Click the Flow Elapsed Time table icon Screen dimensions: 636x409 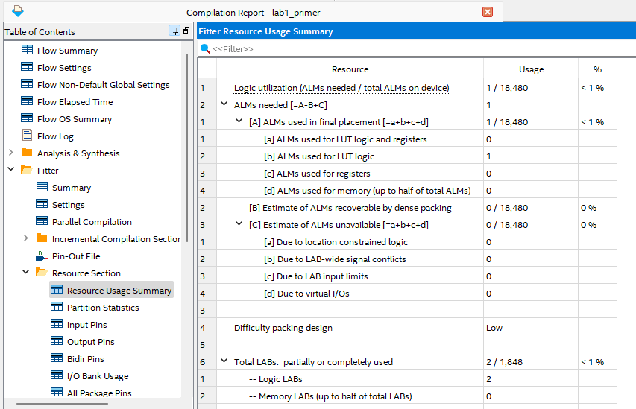click(27, 101)
